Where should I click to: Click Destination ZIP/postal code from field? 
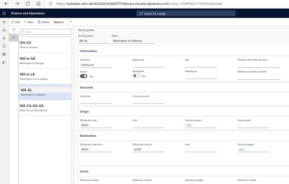96,150
